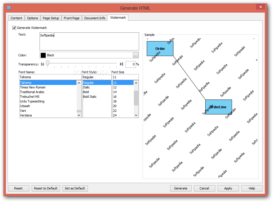Select Bold Italic font style

point(97,97)
